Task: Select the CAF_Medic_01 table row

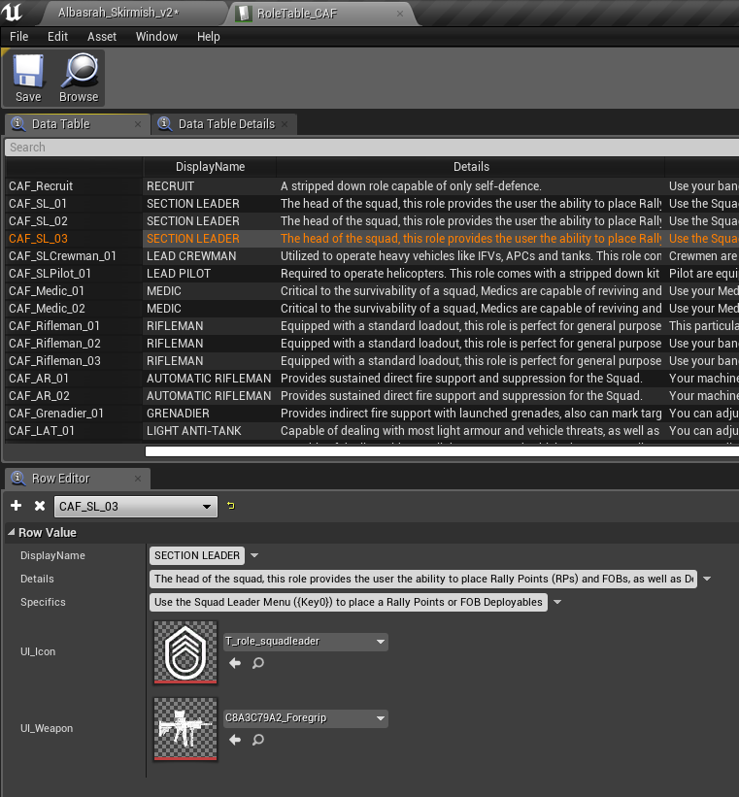Action: 47,291
